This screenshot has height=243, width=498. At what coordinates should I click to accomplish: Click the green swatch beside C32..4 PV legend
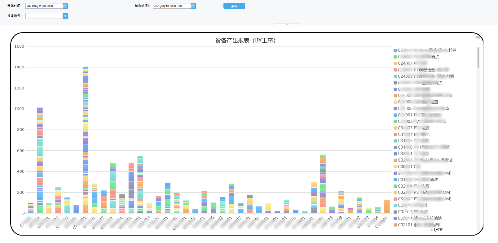(395, 186)
